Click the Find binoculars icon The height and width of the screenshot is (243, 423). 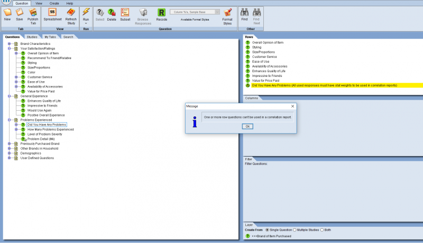[x=244, y=12]
